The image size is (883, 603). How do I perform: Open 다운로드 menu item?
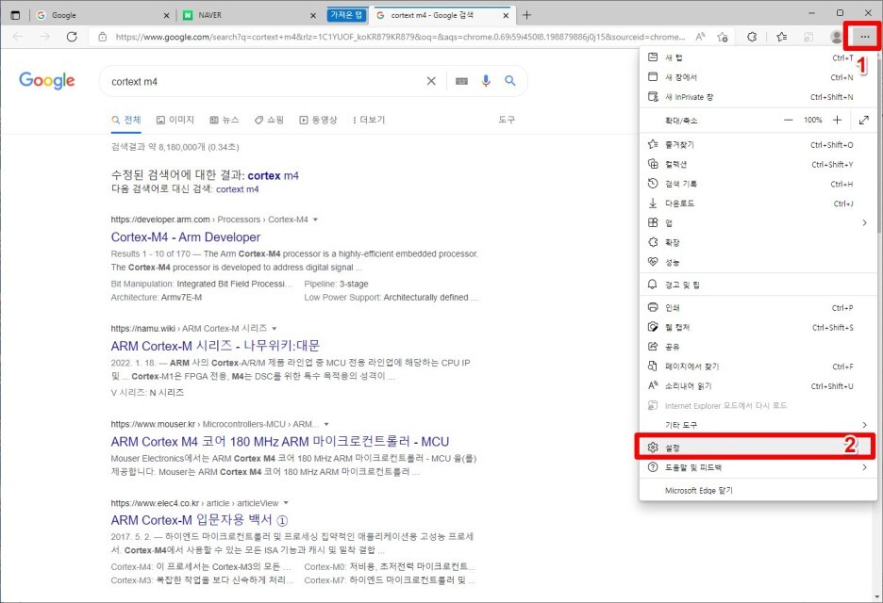pos(758,204)
